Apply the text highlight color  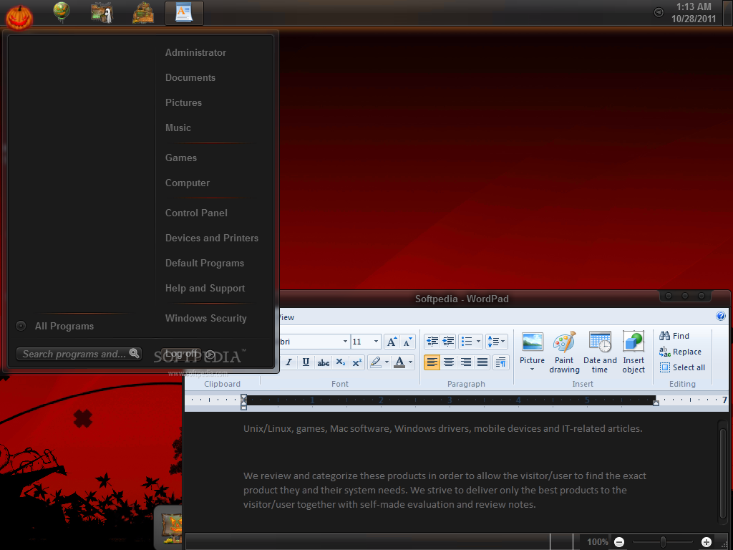(375, 362)
